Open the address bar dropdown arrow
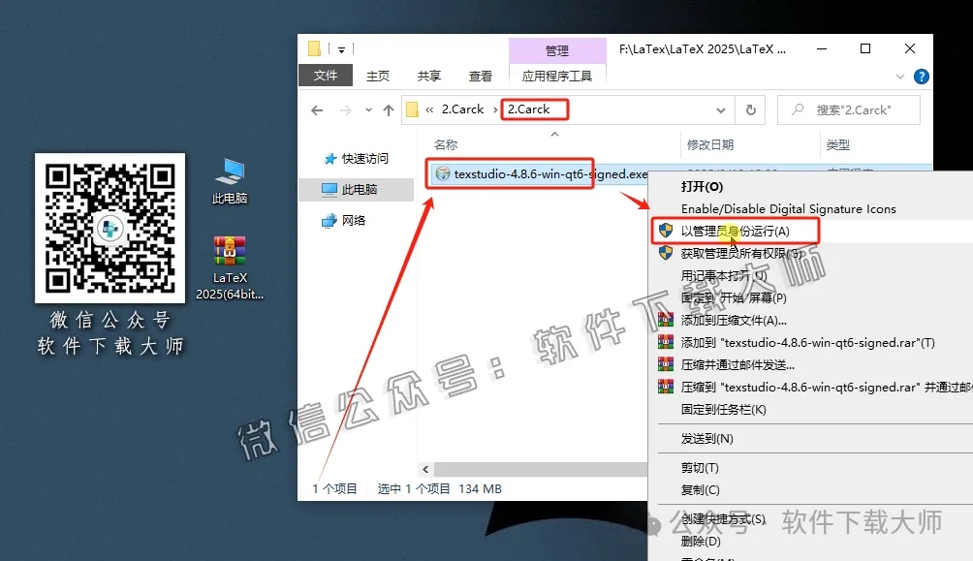 720,109
